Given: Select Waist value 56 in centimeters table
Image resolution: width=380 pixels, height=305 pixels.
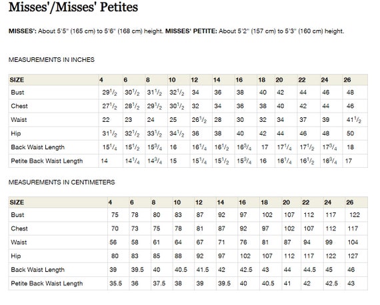Looking at the screenshot, I should click(113, 242).
